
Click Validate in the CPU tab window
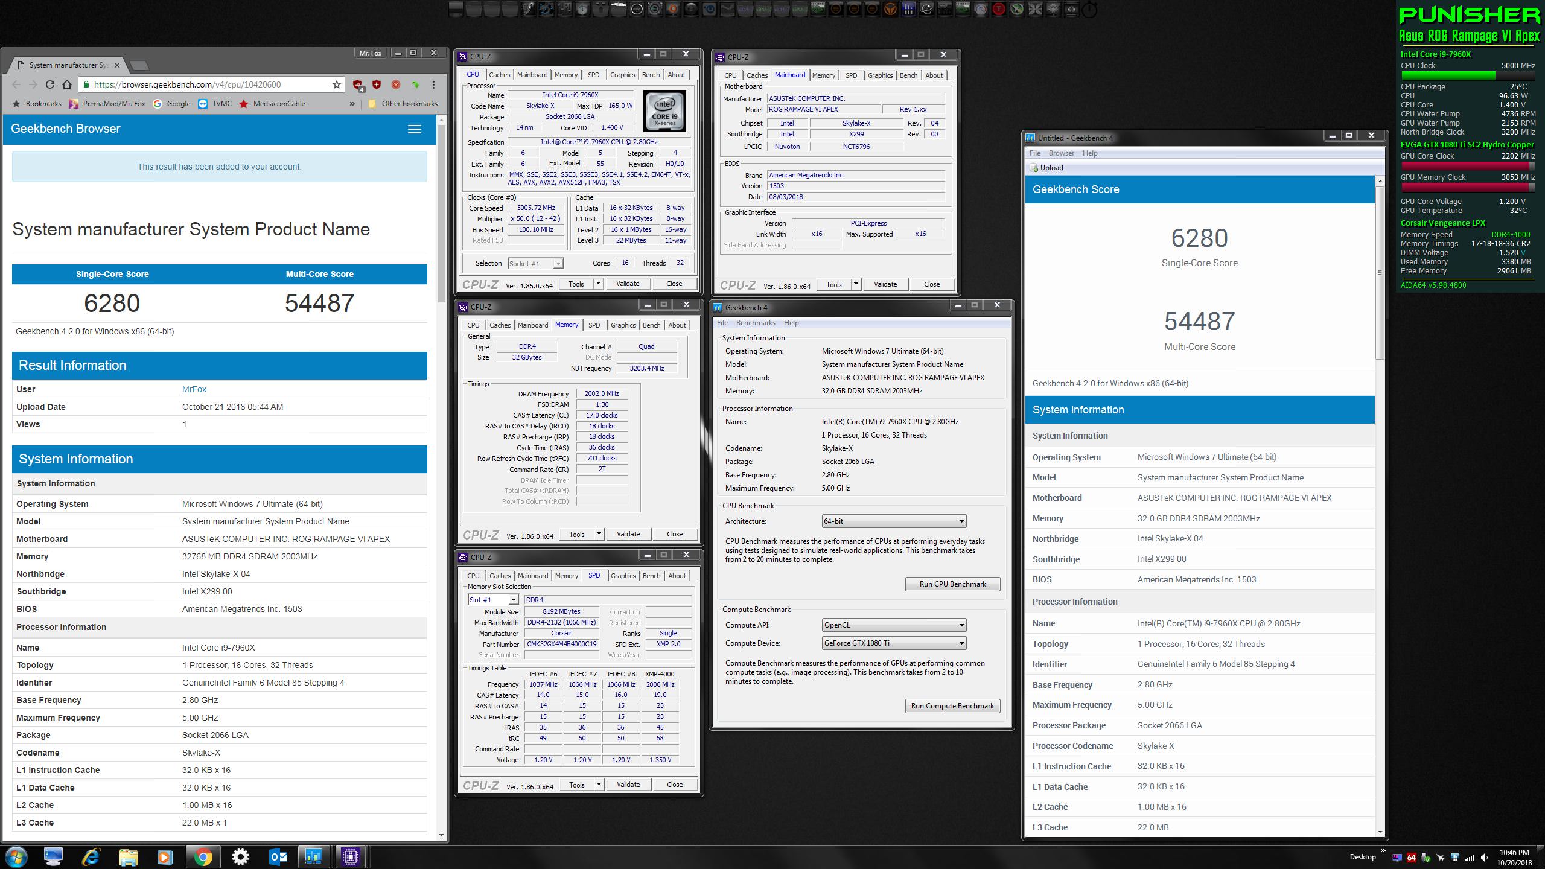[x=627, y=284]
